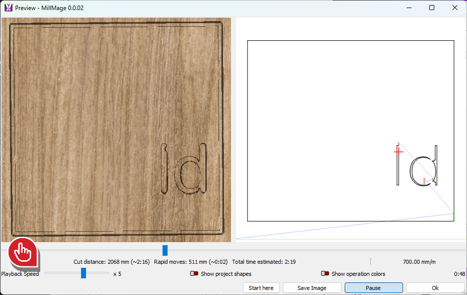Click the timeline track near its right end
467x295 pixels.
pyautogui.click(x=453, y=250)
